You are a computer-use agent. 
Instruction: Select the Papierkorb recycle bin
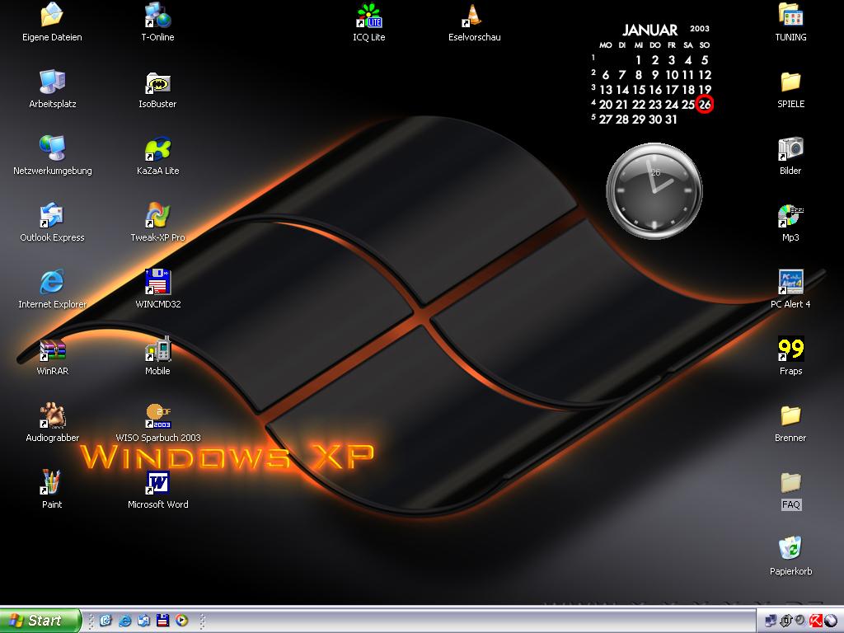[x=790, y=548]
